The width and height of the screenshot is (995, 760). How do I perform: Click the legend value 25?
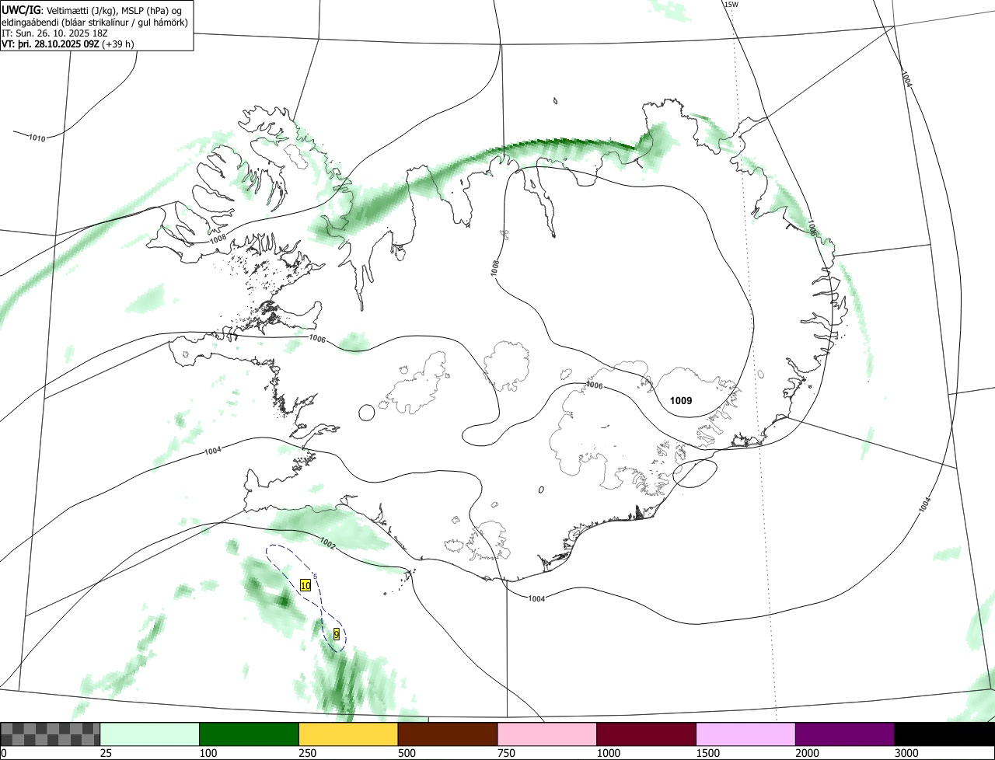pyautogui.click(x=106, y=753)
